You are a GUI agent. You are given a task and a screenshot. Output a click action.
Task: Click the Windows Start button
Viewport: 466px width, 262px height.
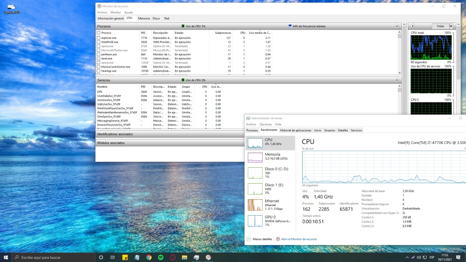[x=6, y=257]
